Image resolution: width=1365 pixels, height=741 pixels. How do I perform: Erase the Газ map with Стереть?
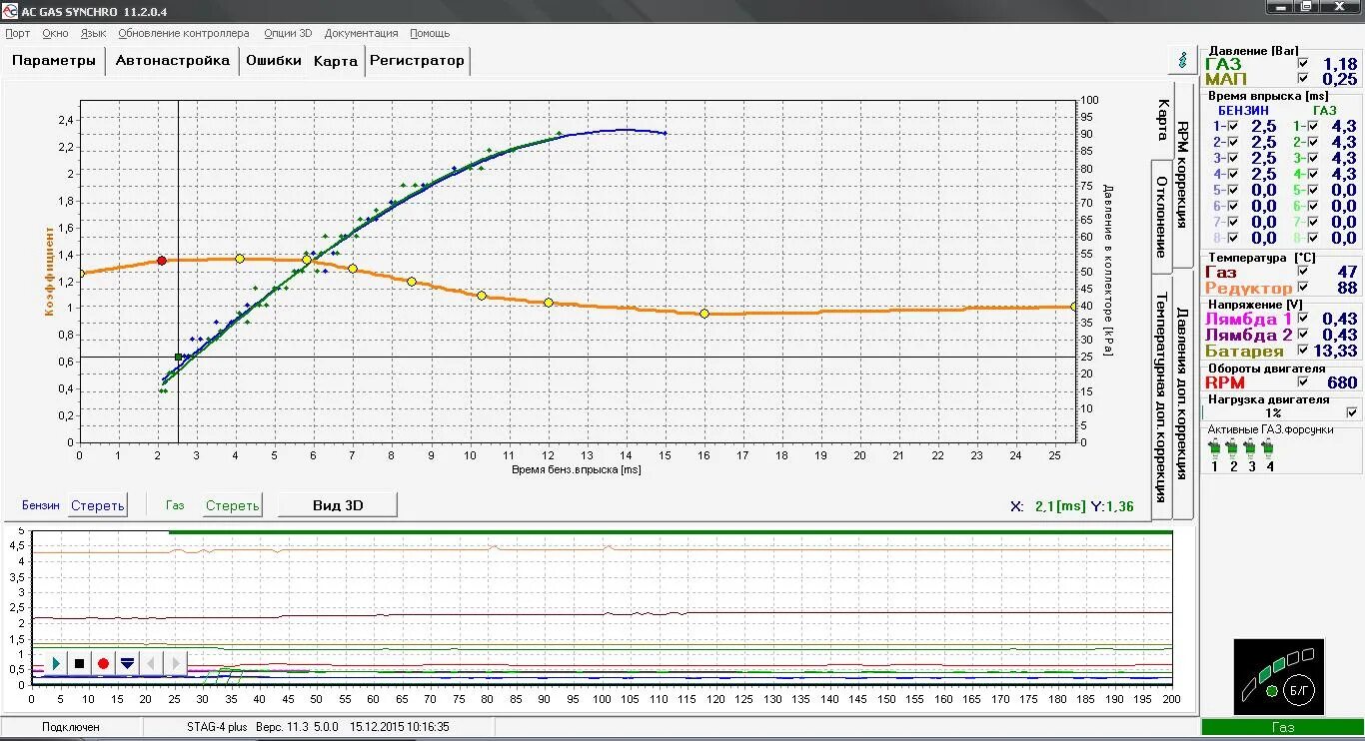point(232,505)
